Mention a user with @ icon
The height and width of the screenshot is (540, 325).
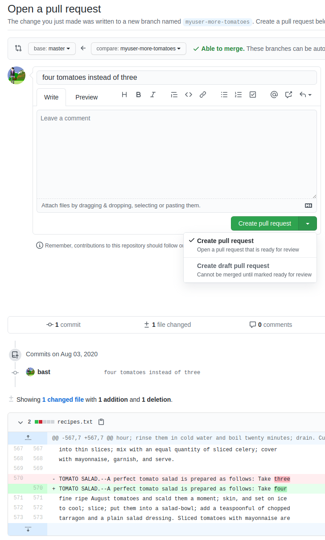[x=274, y=95]
